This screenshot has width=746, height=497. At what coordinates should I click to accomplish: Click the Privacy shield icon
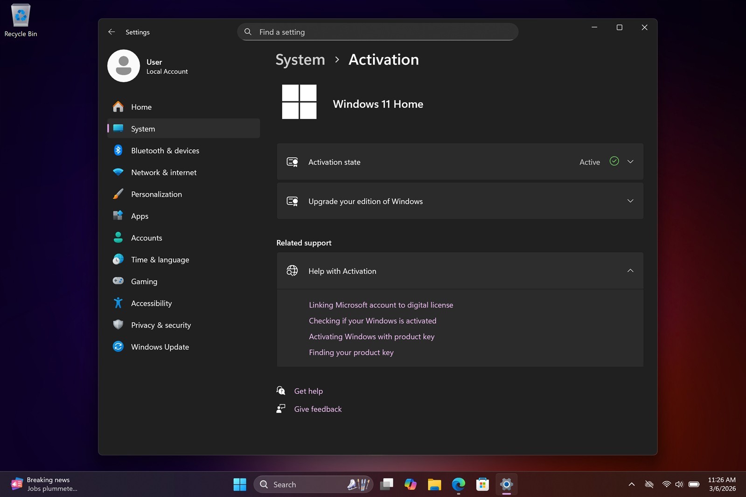pos(119,324)
